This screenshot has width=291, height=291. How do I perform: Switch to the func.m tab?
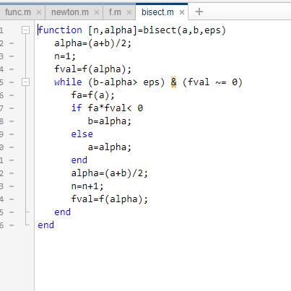click(18, 12)
